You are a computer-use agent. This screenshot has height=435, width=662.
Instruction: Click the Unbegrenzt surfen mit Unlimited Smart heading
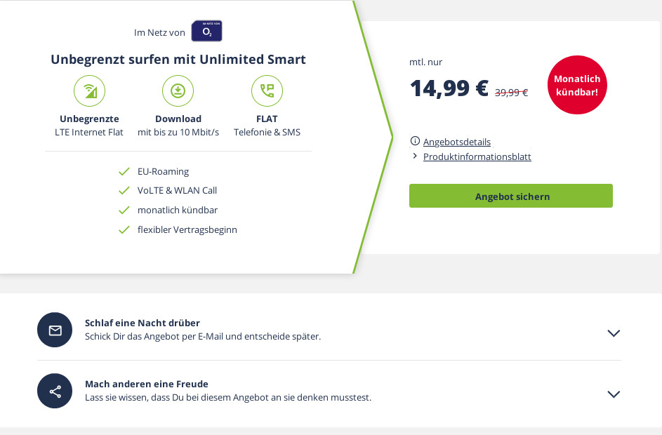tap(178, 59)
